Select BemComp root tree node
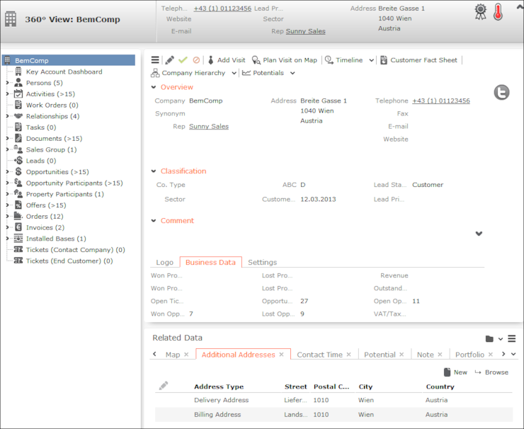This screenshot has width=524, height=429. pos(69,60)
